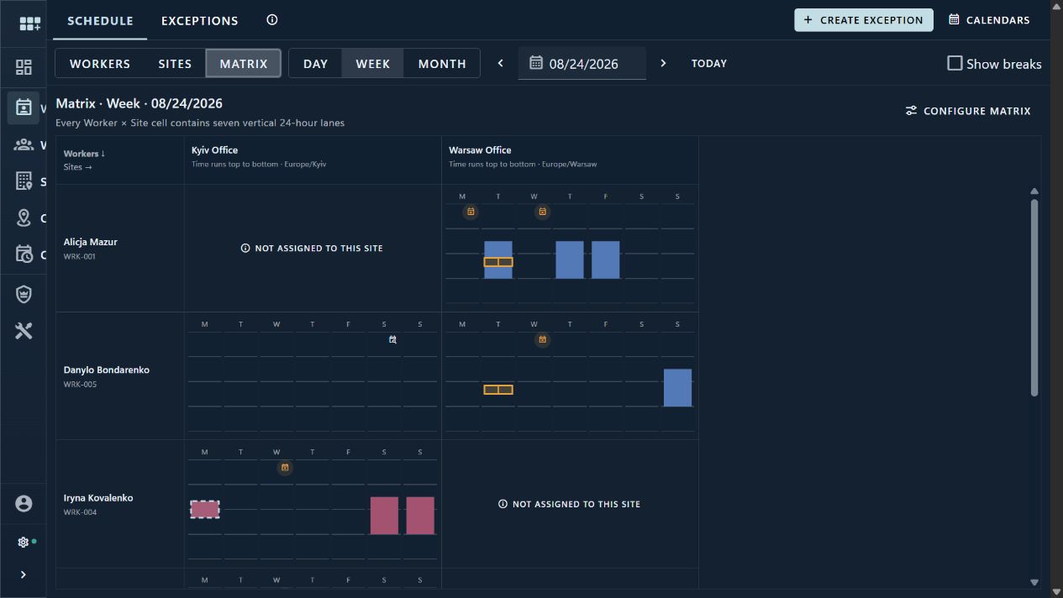The height and width of the screenshot is (598, 1063).
Task: Switch to Day range
Action: (x=316, y=64)
